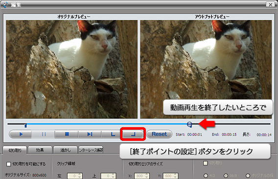Viewport: 278px width, 179px height.
Task: Switch to the 効果 tab
Action: (x=40, y=150)
